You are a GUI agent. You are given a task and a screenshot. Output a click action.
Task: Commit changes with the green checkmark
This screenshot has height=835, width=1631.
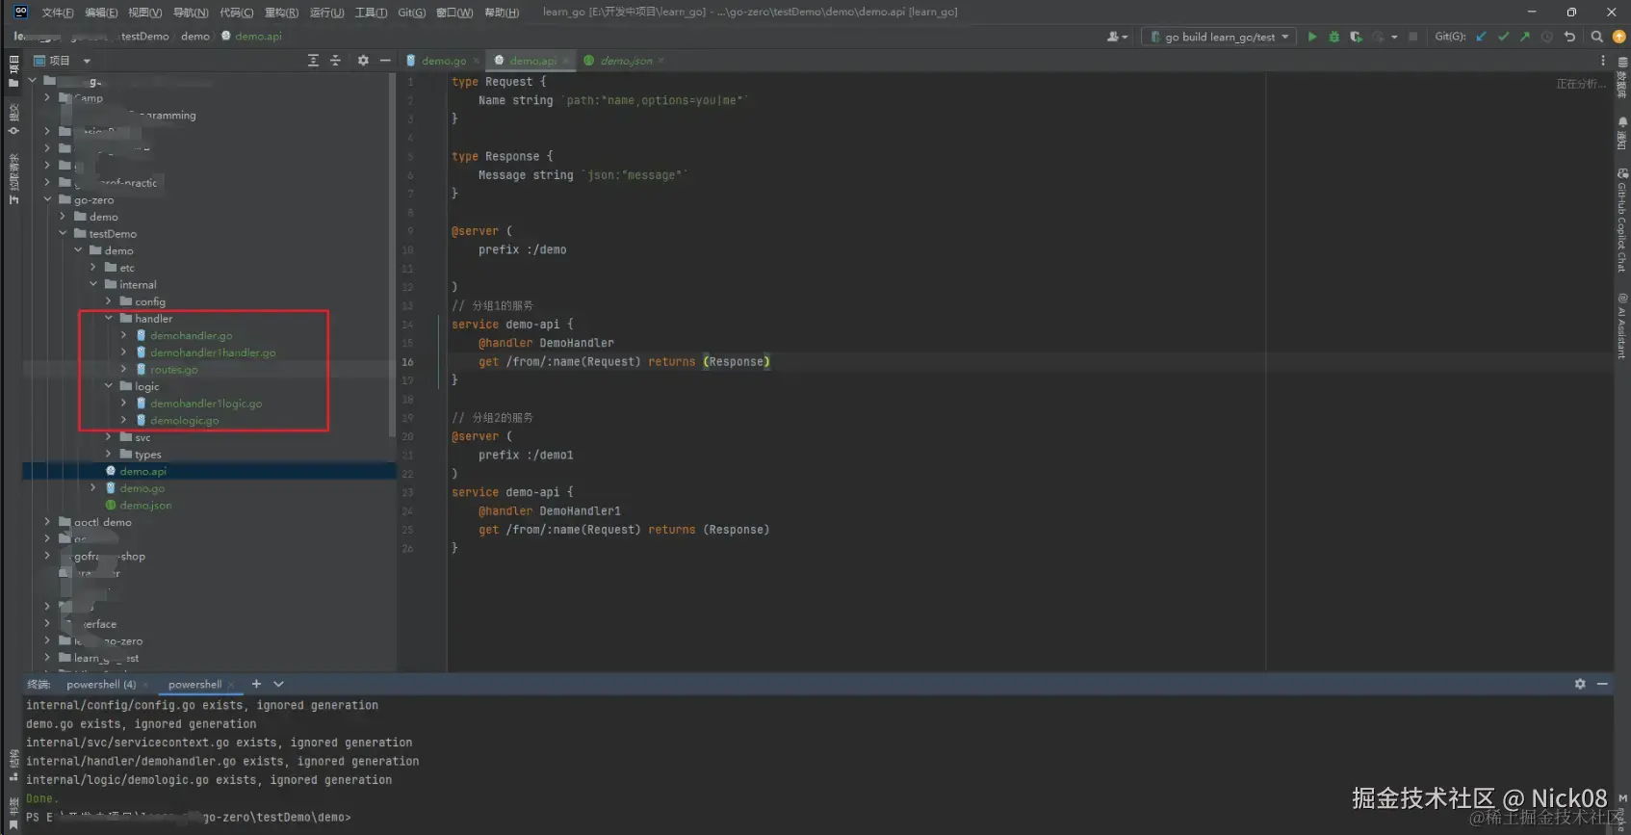point(1503,37)
